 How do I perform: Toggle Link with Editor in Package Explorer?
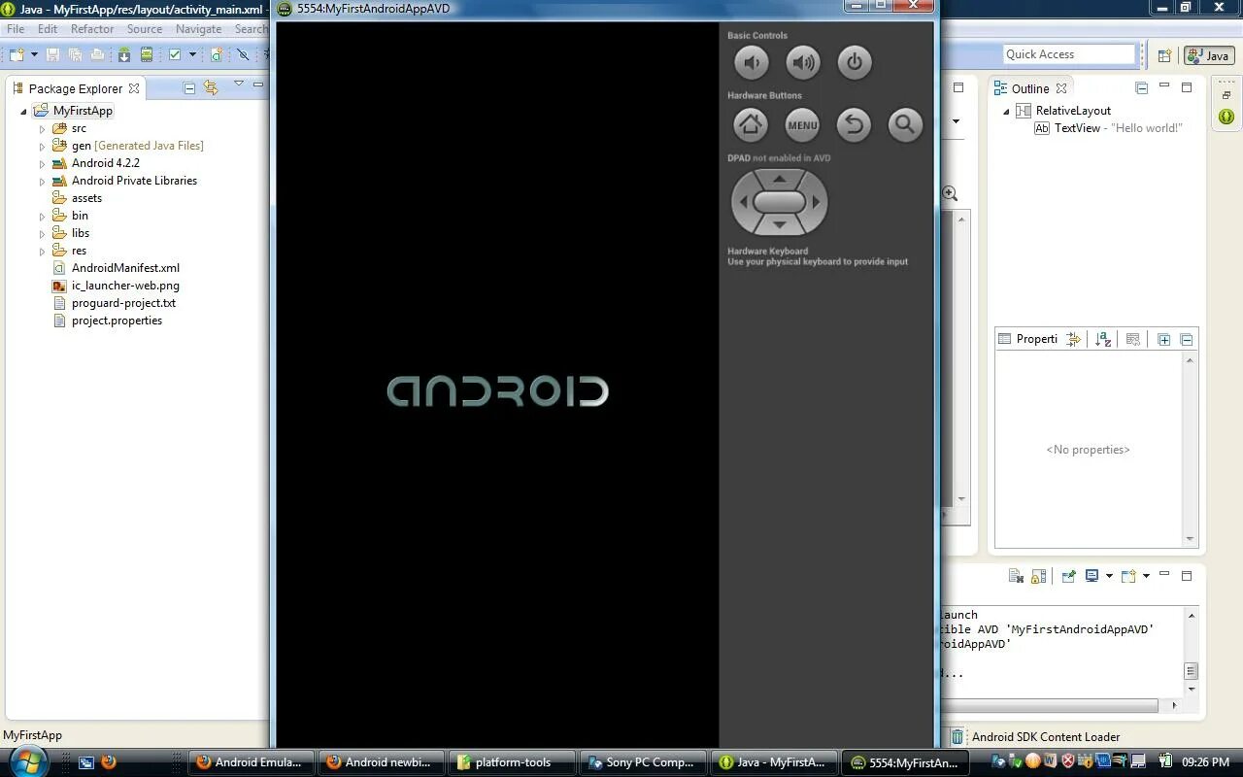(211, 88)
